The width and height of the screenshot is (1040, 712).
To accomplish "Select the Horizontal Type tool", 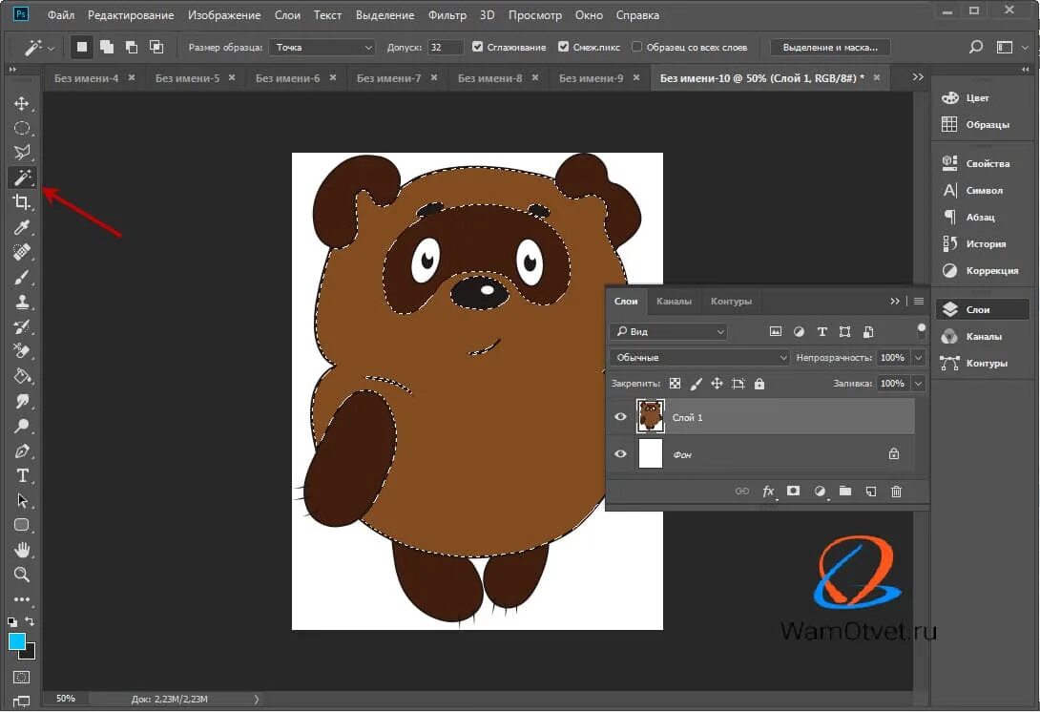I will 22,475.
